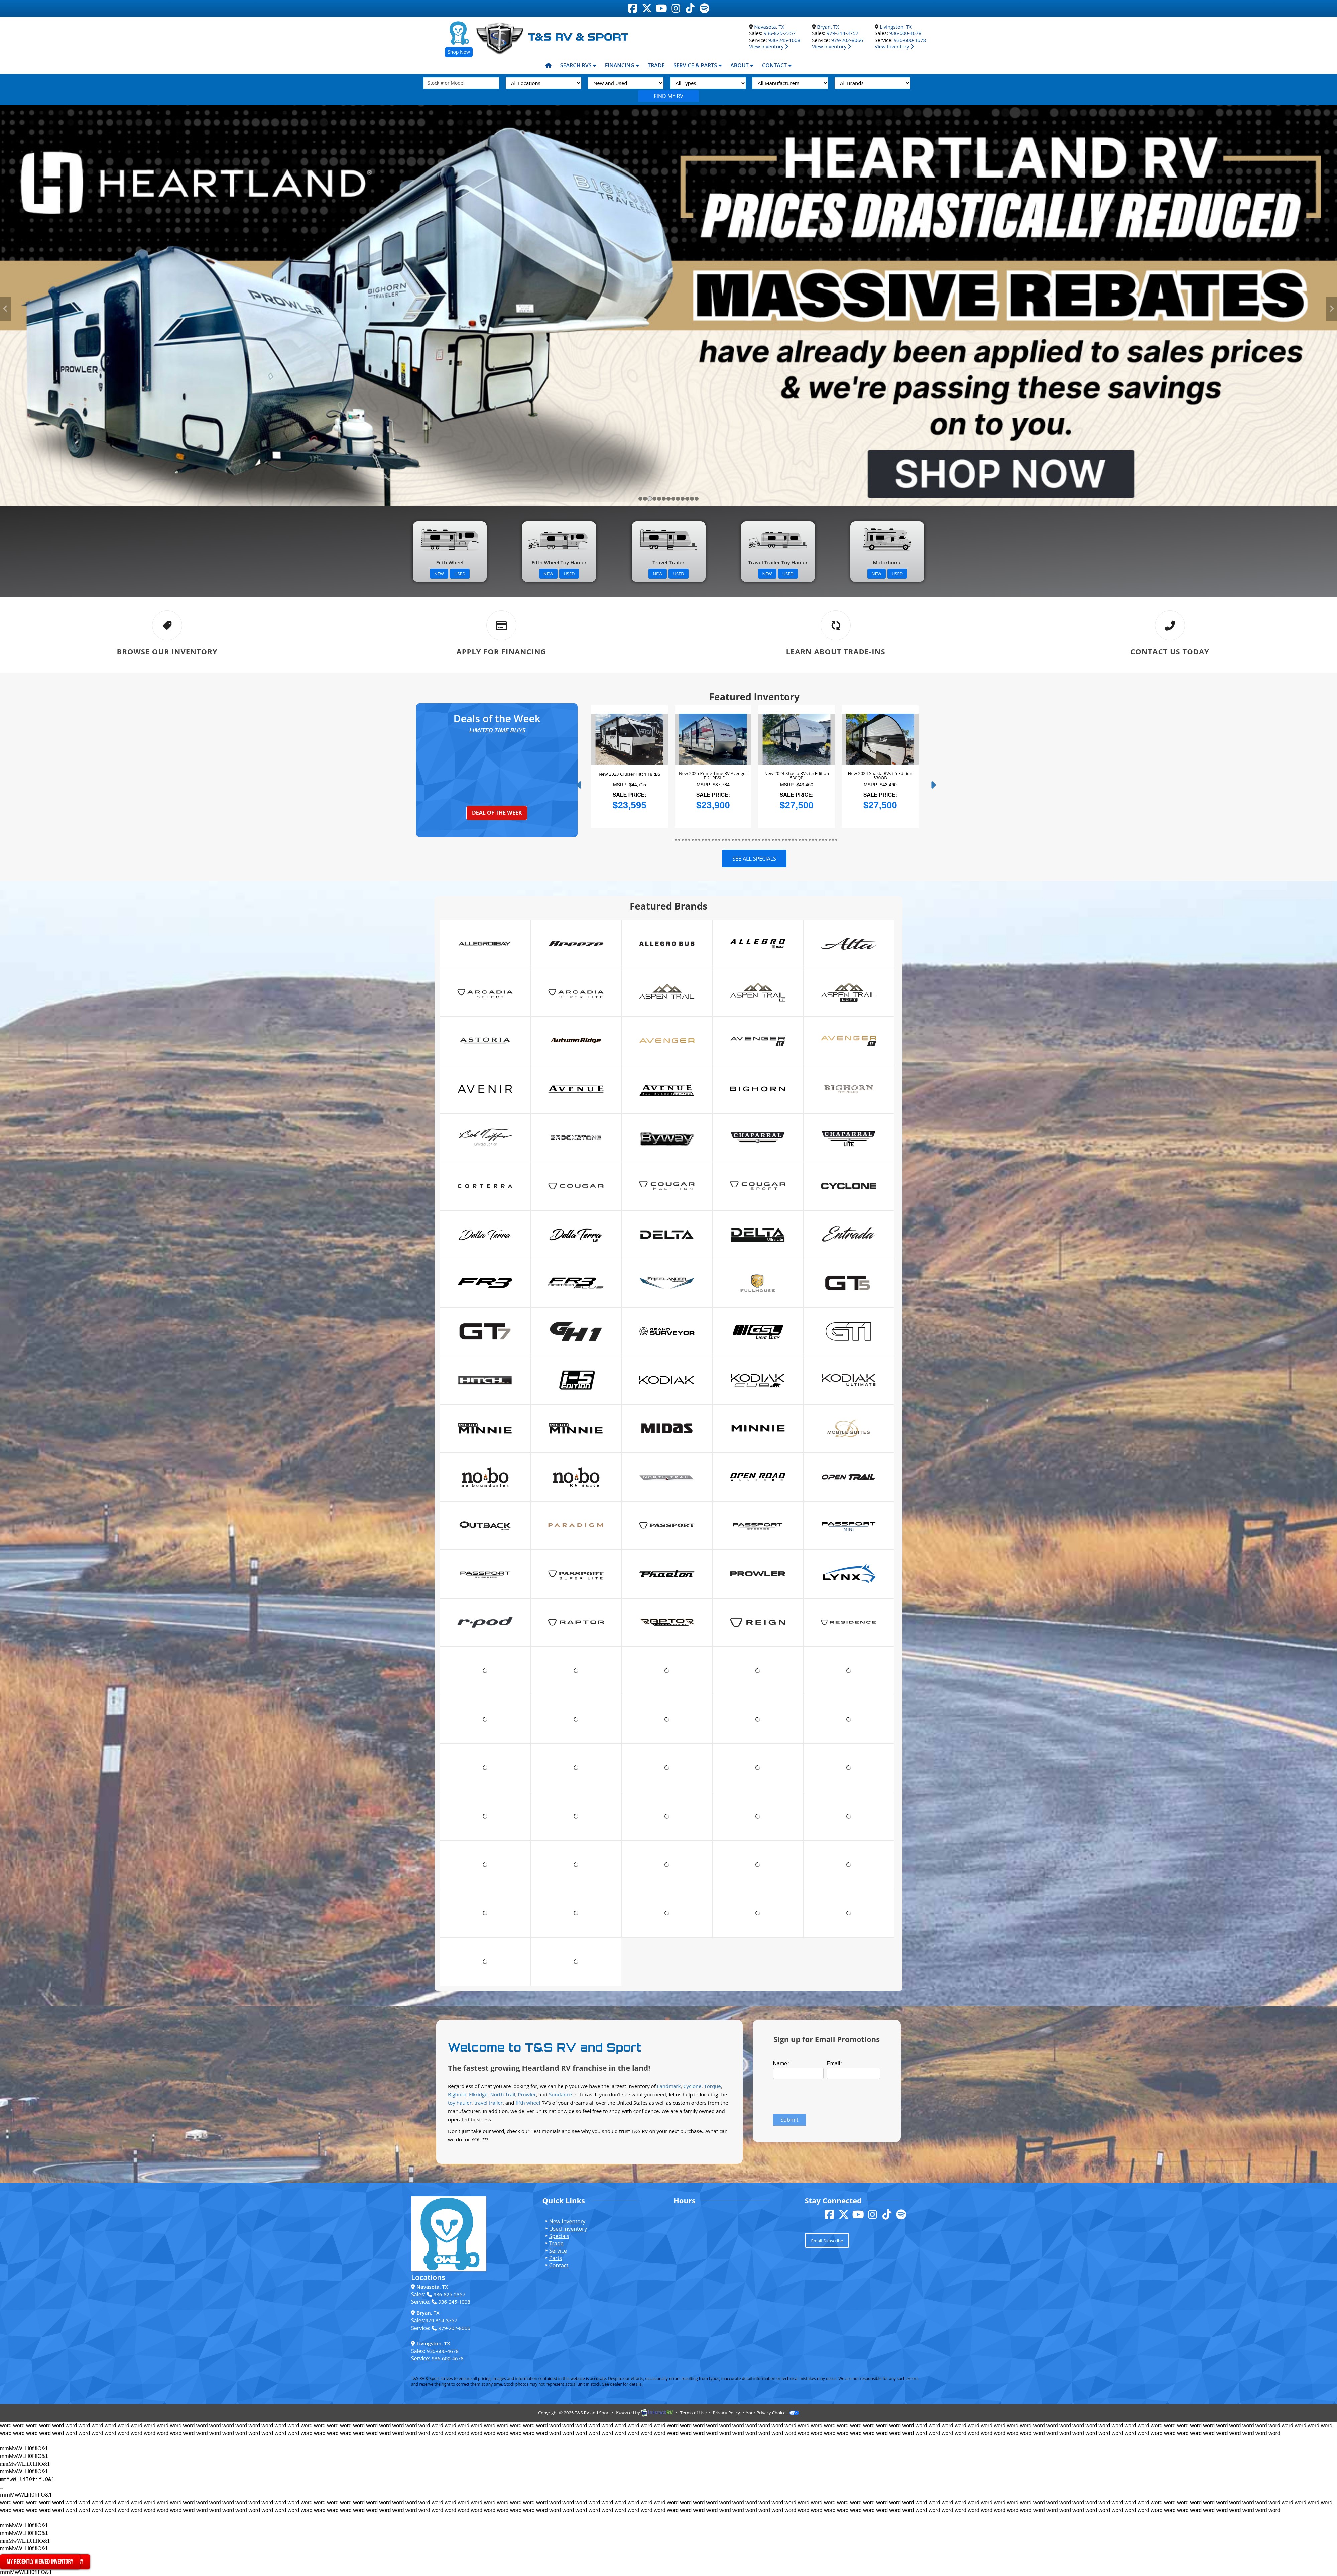Screen dimensions: 1337x2576
Task: Open the footer Facebook icon under Stay Connected
Action: tap(829, 2214)
